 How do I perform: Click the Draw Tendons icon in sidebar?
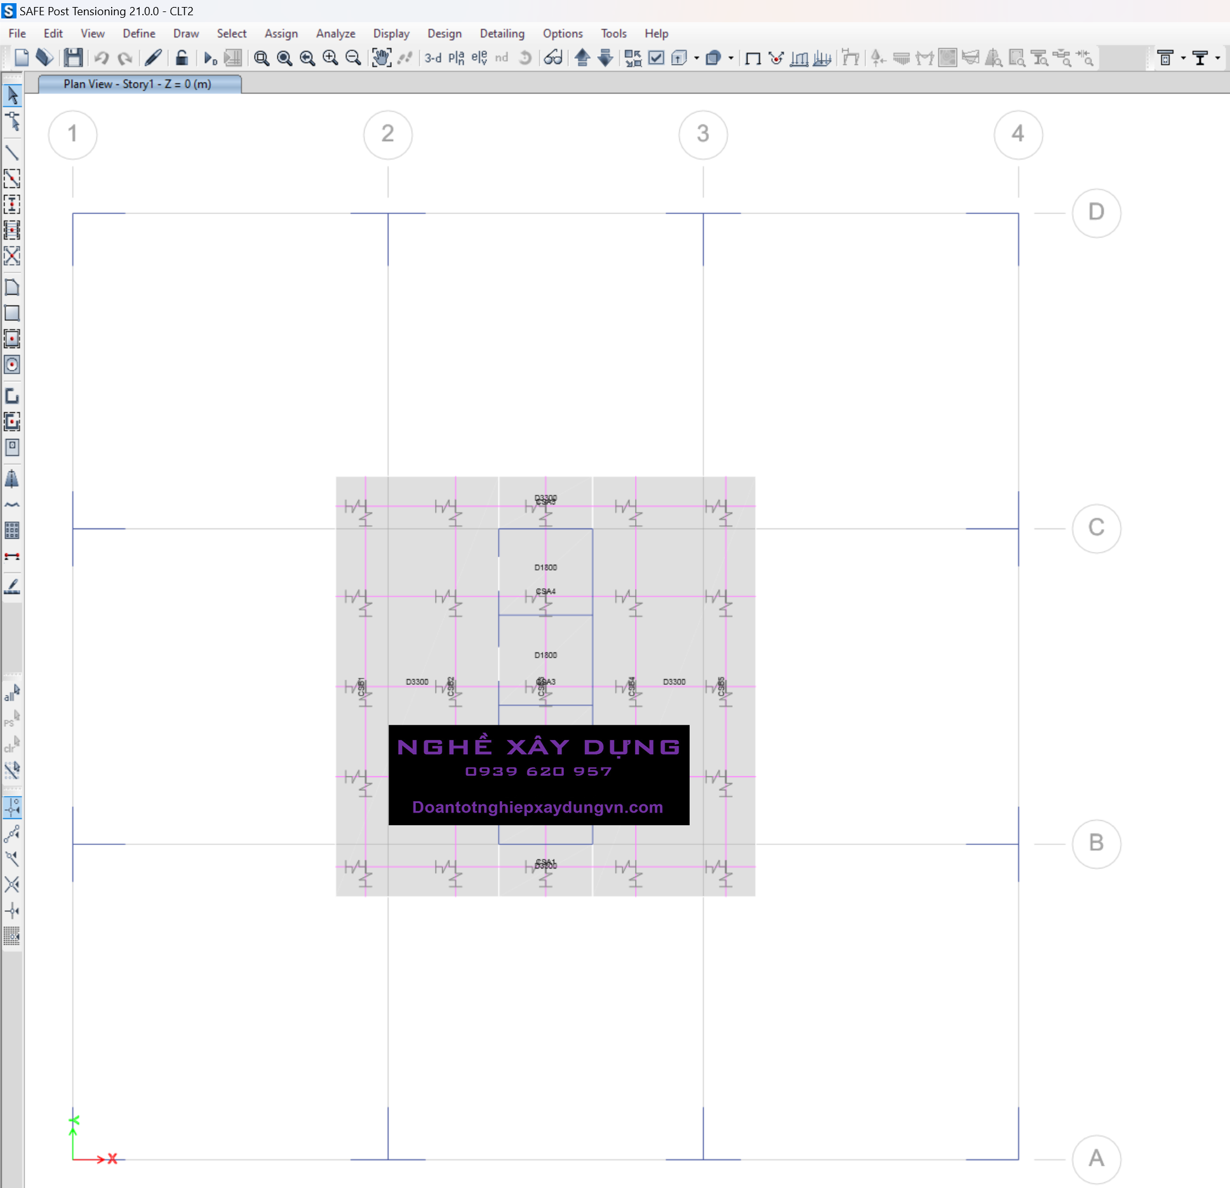[x=12, y=504]
